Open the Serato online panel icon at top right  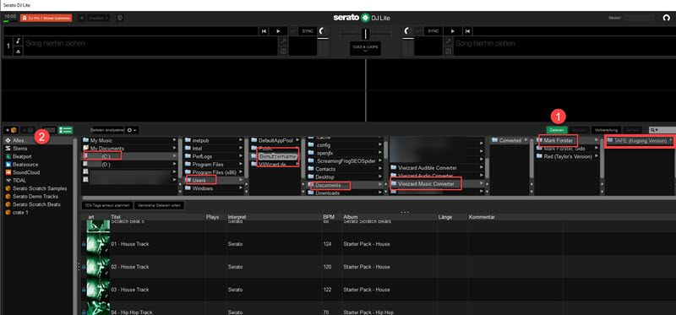[667, 18]
